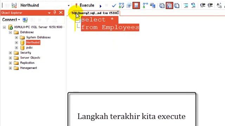
Task: Select the Databases tree label
Action: pyautogui.click(x=27, y=32)
